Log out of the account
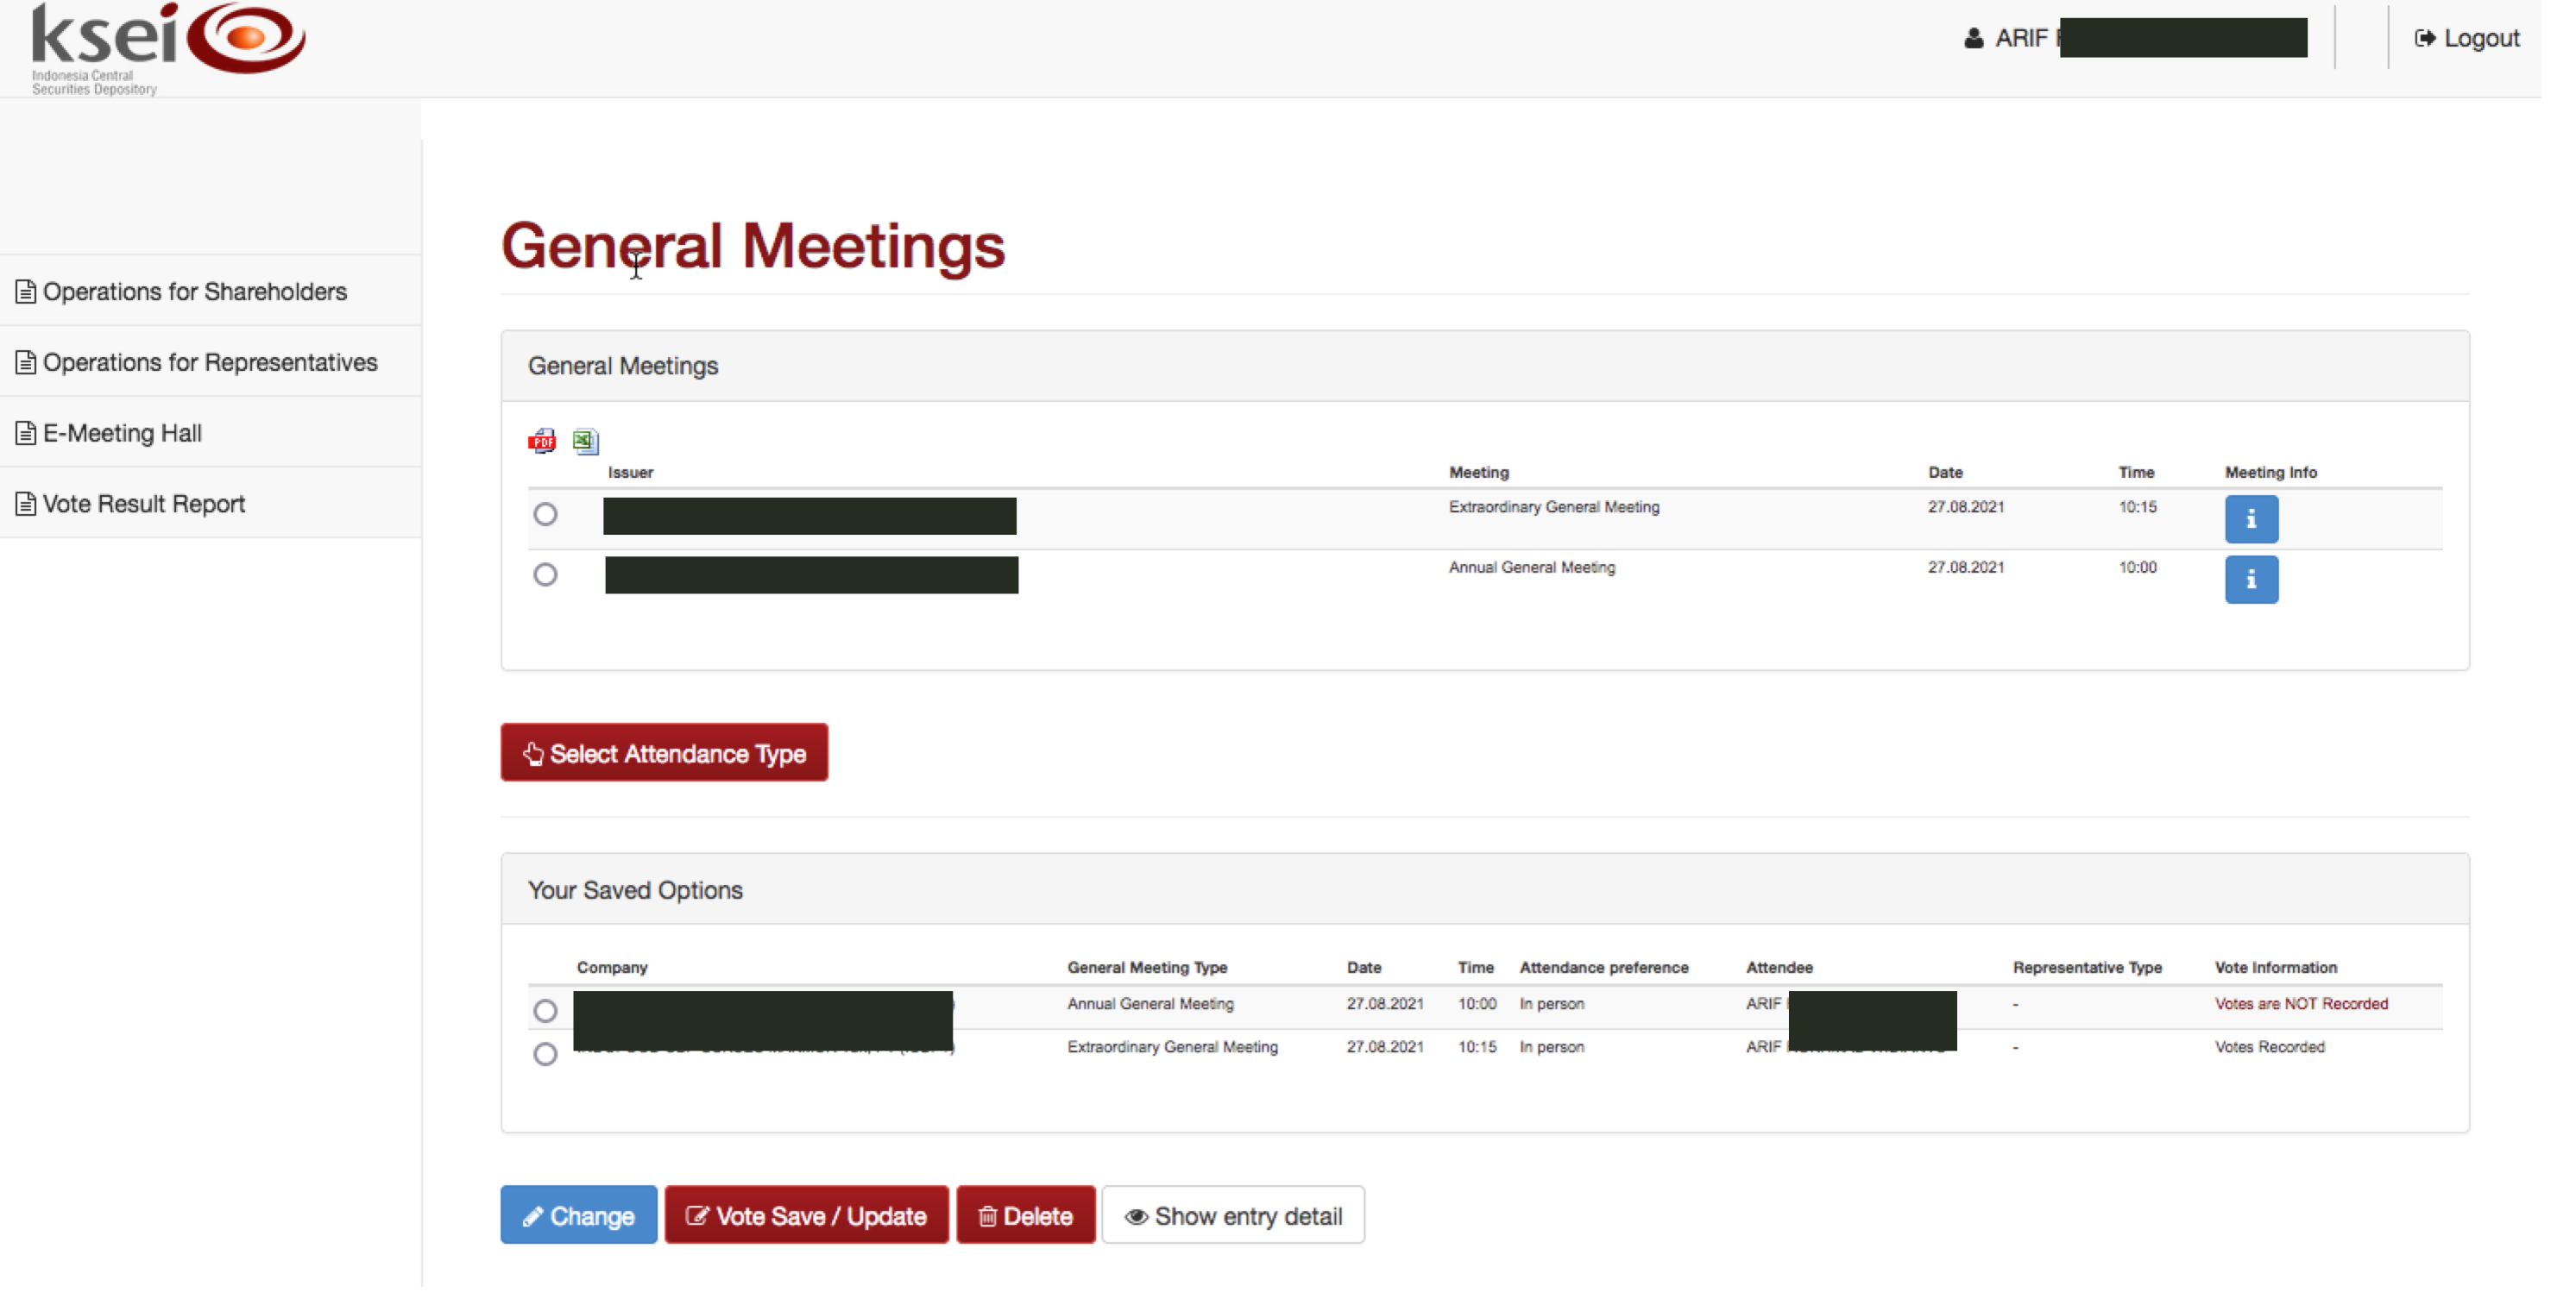Viewport: 2576px width, 1305px height. (2466, 38)
